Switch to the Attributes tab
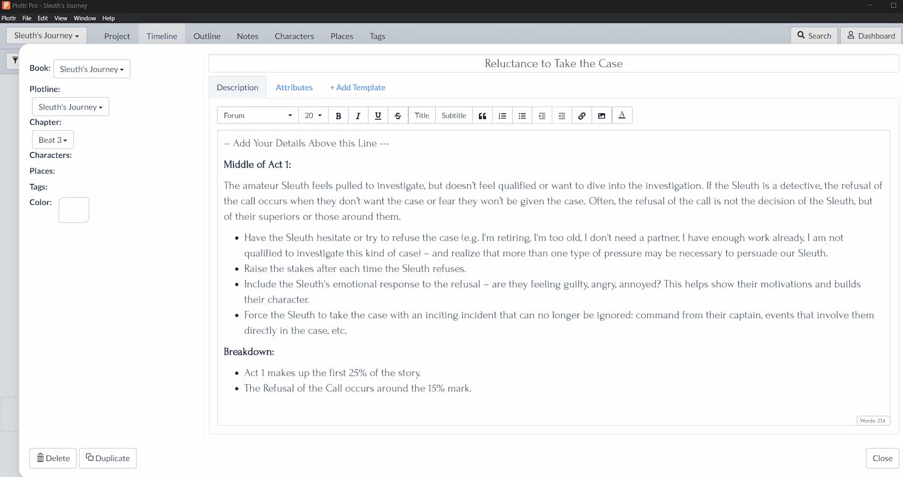903x477 pixels. (294, 88)
